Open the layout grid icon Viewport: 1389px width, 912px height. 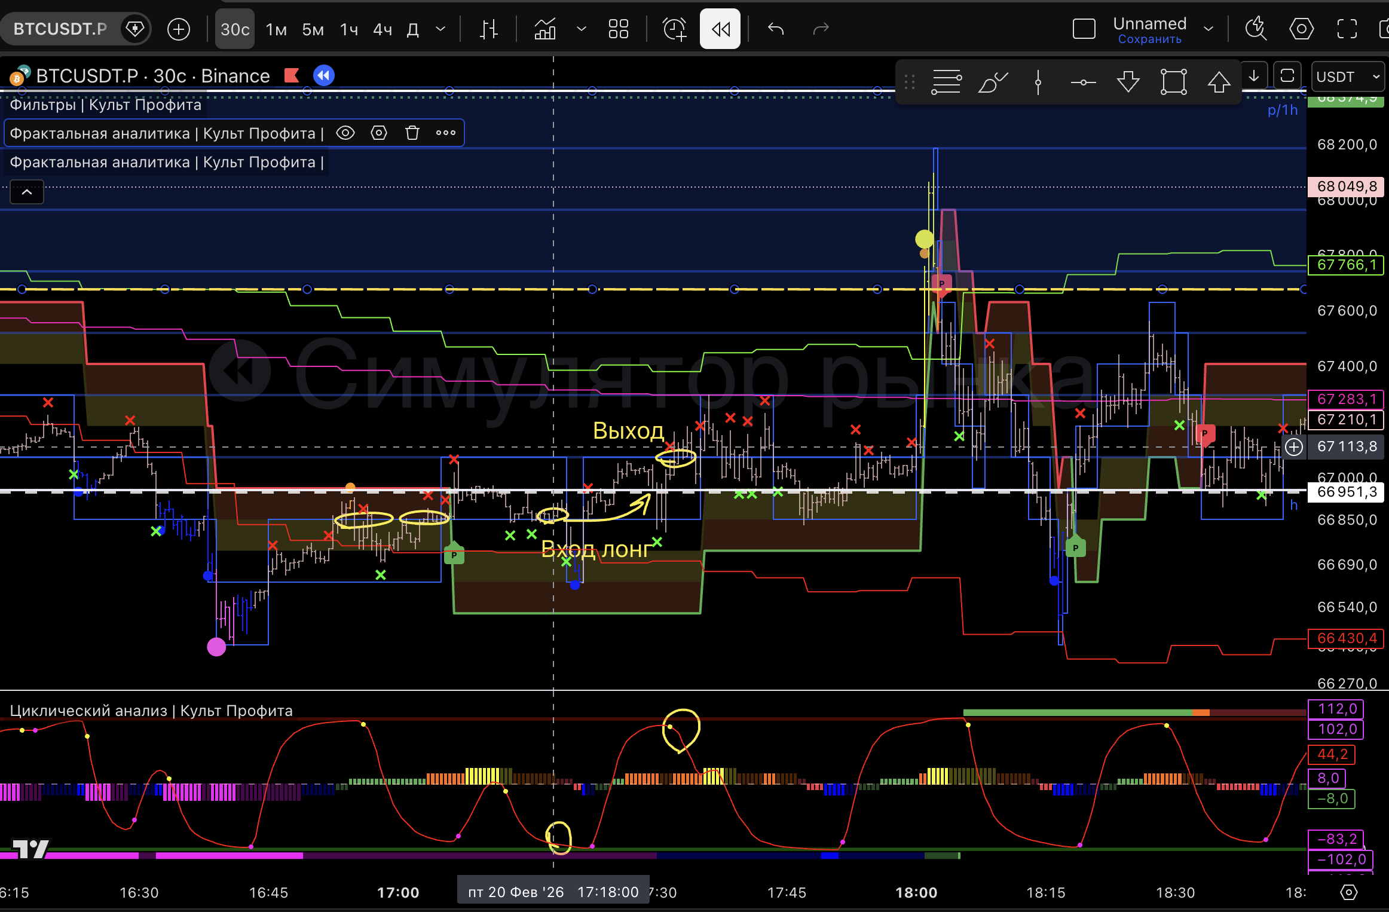[618, 29]
